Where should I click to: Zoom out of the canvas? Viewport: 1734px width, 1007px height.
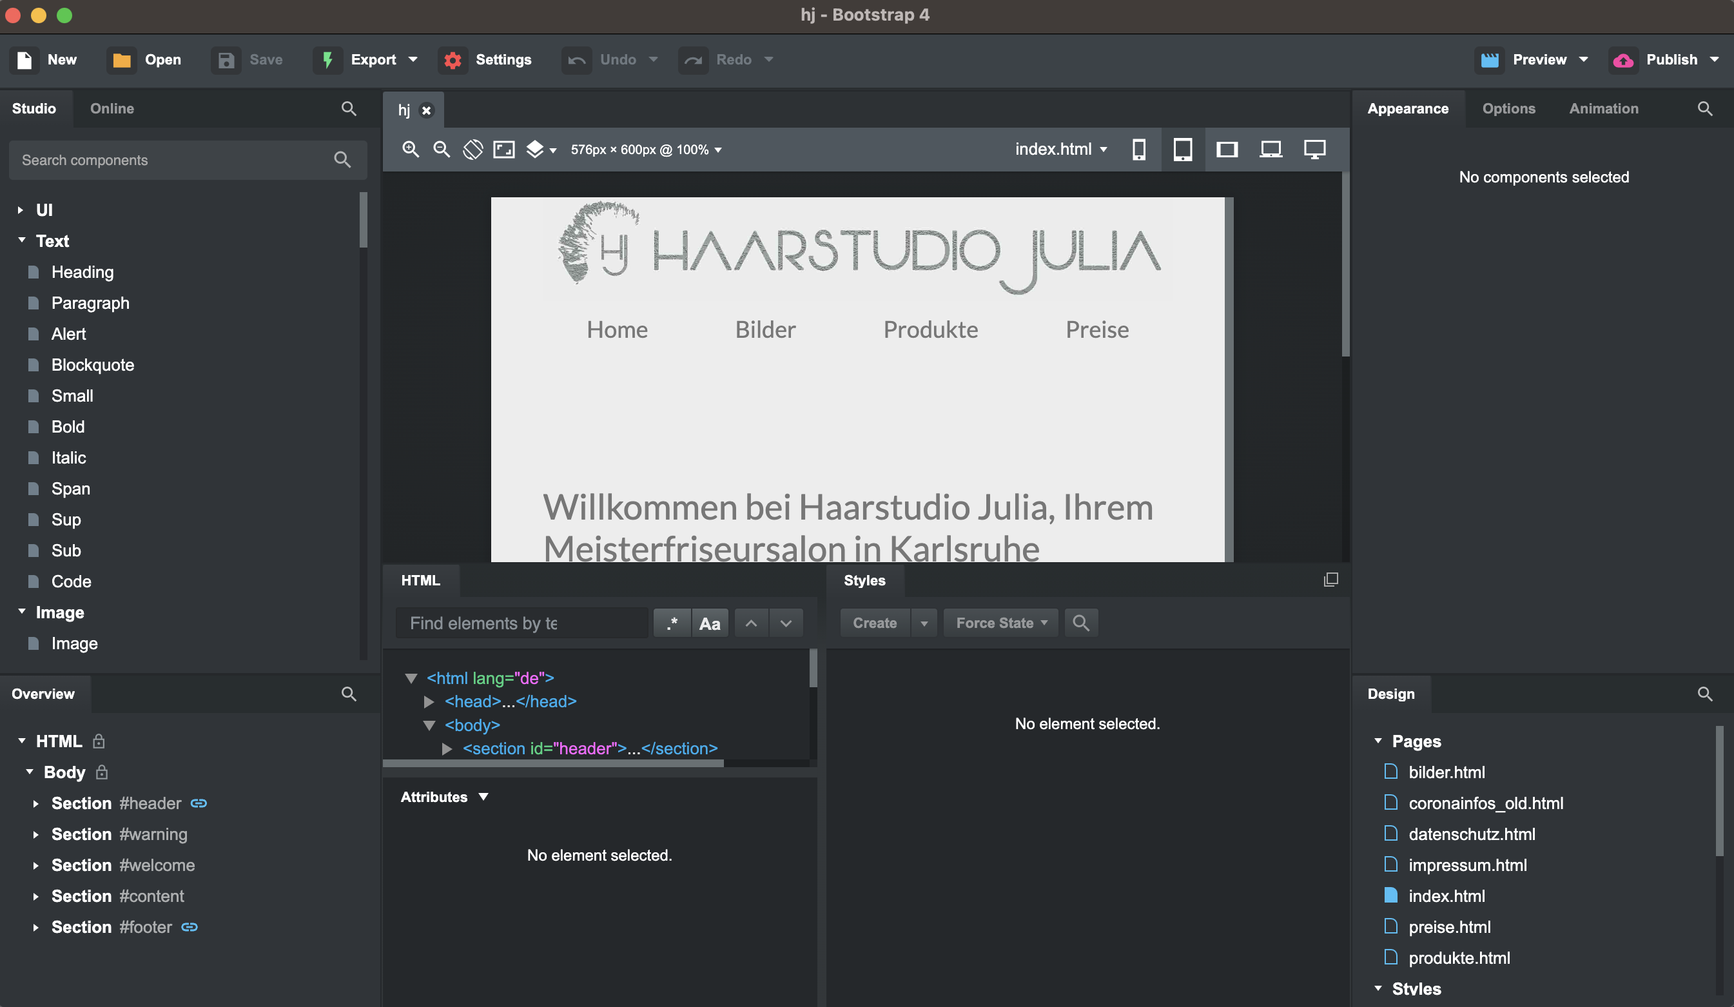(x=442, y=150)
